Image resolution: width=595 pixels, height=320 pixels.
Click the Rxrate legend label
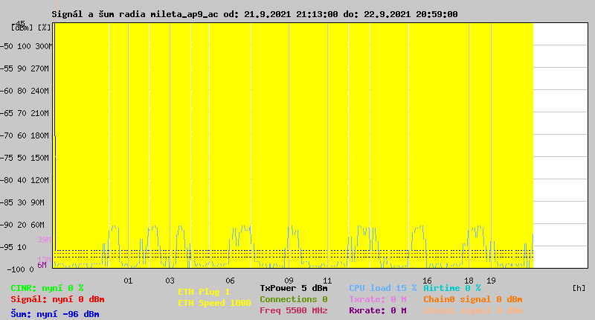point(377,310)
